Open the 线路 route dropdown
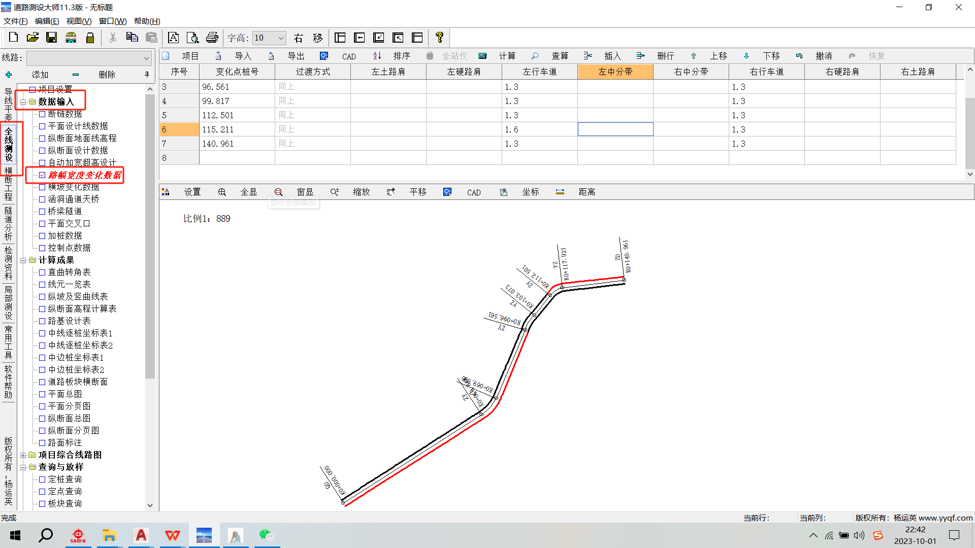975x548 pixels. tap(146, 58)
